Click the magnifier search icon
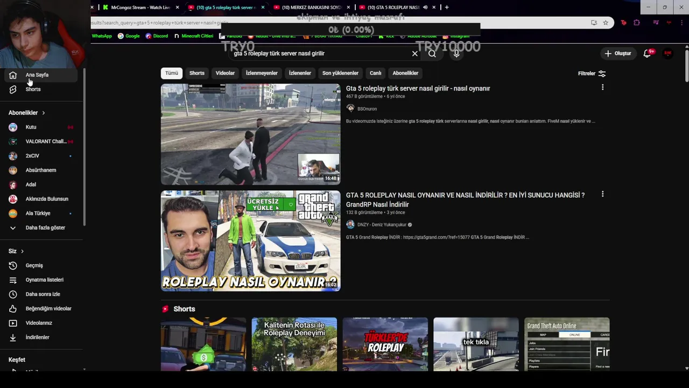This screenshot has height=388, width=689. [x=432, y=54]
